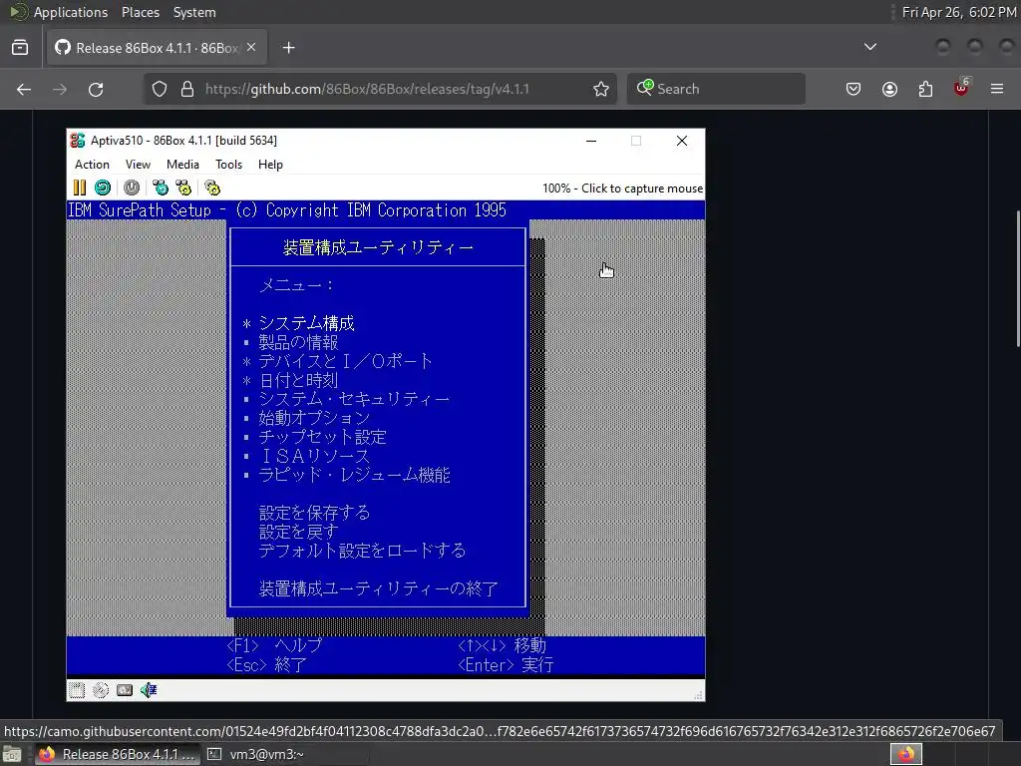This screenshot has height=766, width=1021.
Task: Click the 86Box hard disk status icon
Action: click(125, 690)
